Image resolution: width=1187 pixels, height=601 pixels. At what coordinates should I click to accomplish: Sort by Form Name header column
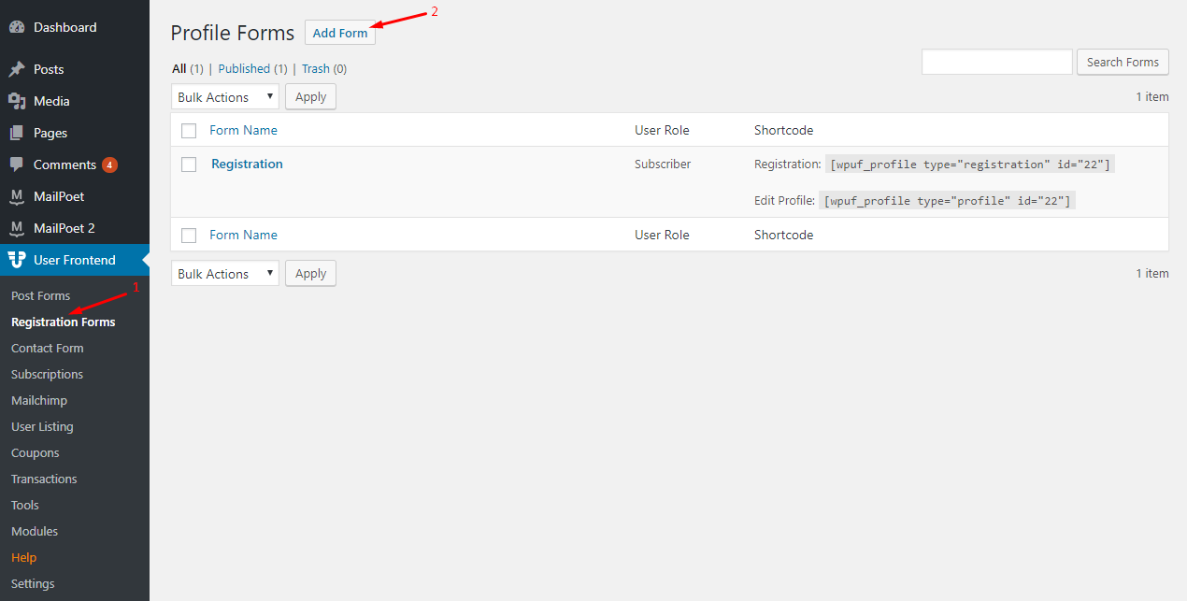click(x=243, y=130)
